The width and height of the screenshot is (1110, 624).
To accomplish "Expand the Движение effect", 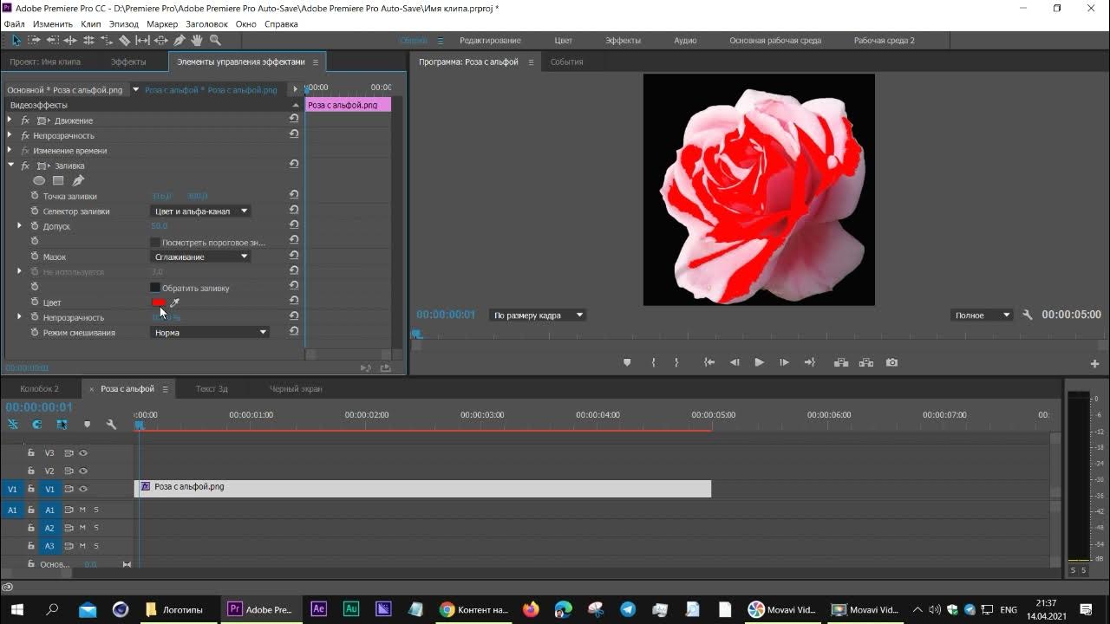I will coord(10,120).
